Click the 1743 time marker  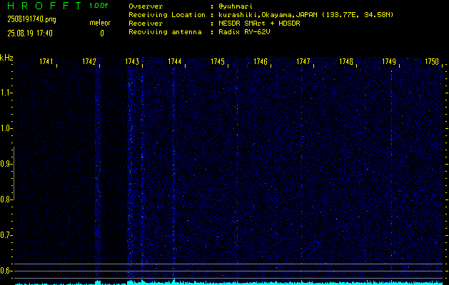click(132, 61)
